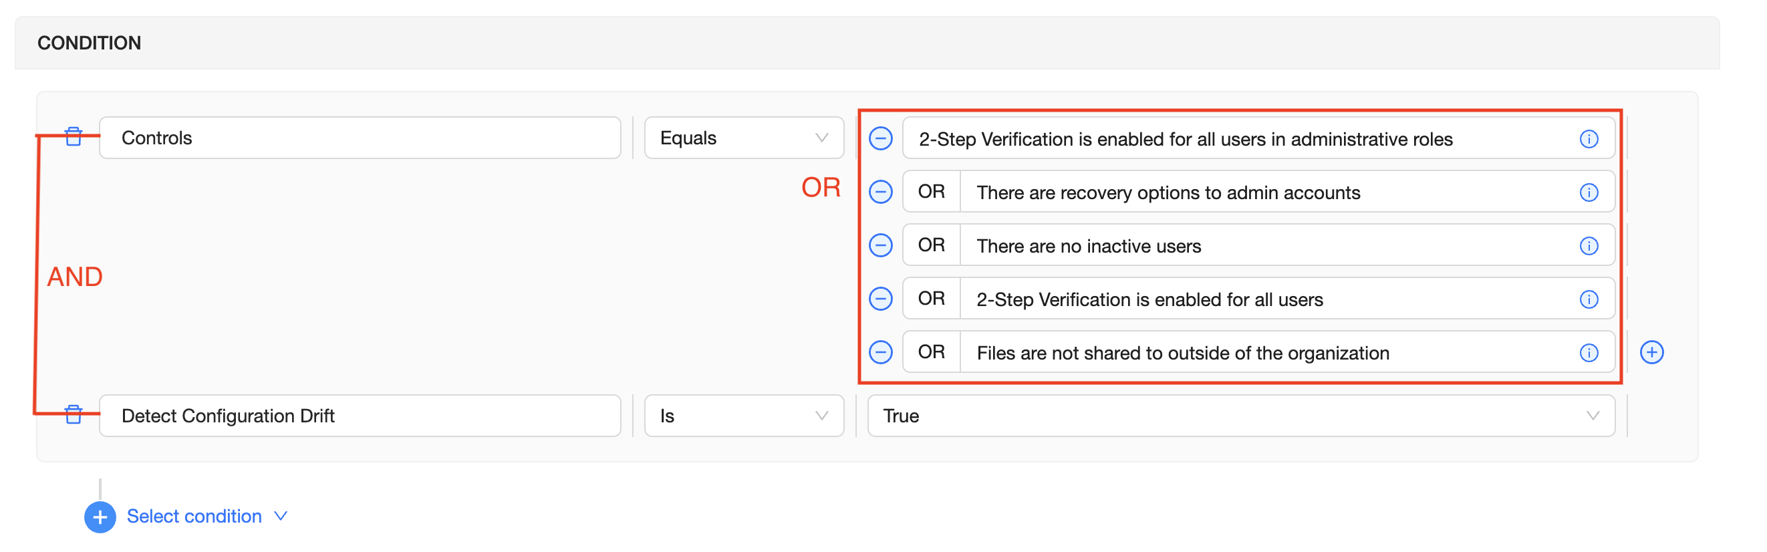Add another control value with plus icon
Image resolution: width=1767 pixels, height=552 pixels.
click(1652, 352)
